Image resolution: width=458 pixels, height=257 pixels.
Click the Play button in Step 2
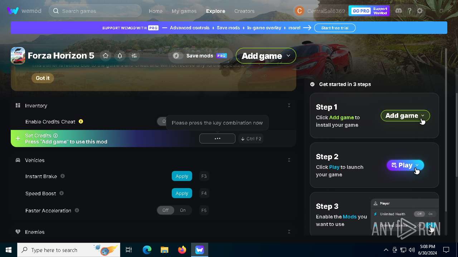(x=405, y=165)
